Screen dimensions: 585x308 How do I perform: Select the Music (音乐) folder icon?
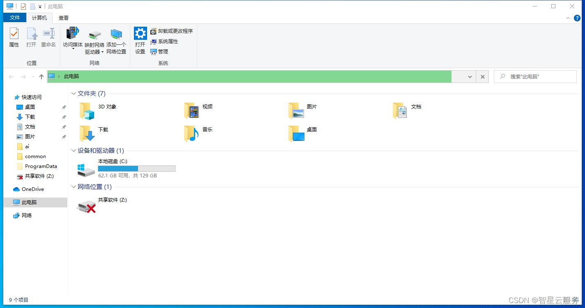[191, 134]
